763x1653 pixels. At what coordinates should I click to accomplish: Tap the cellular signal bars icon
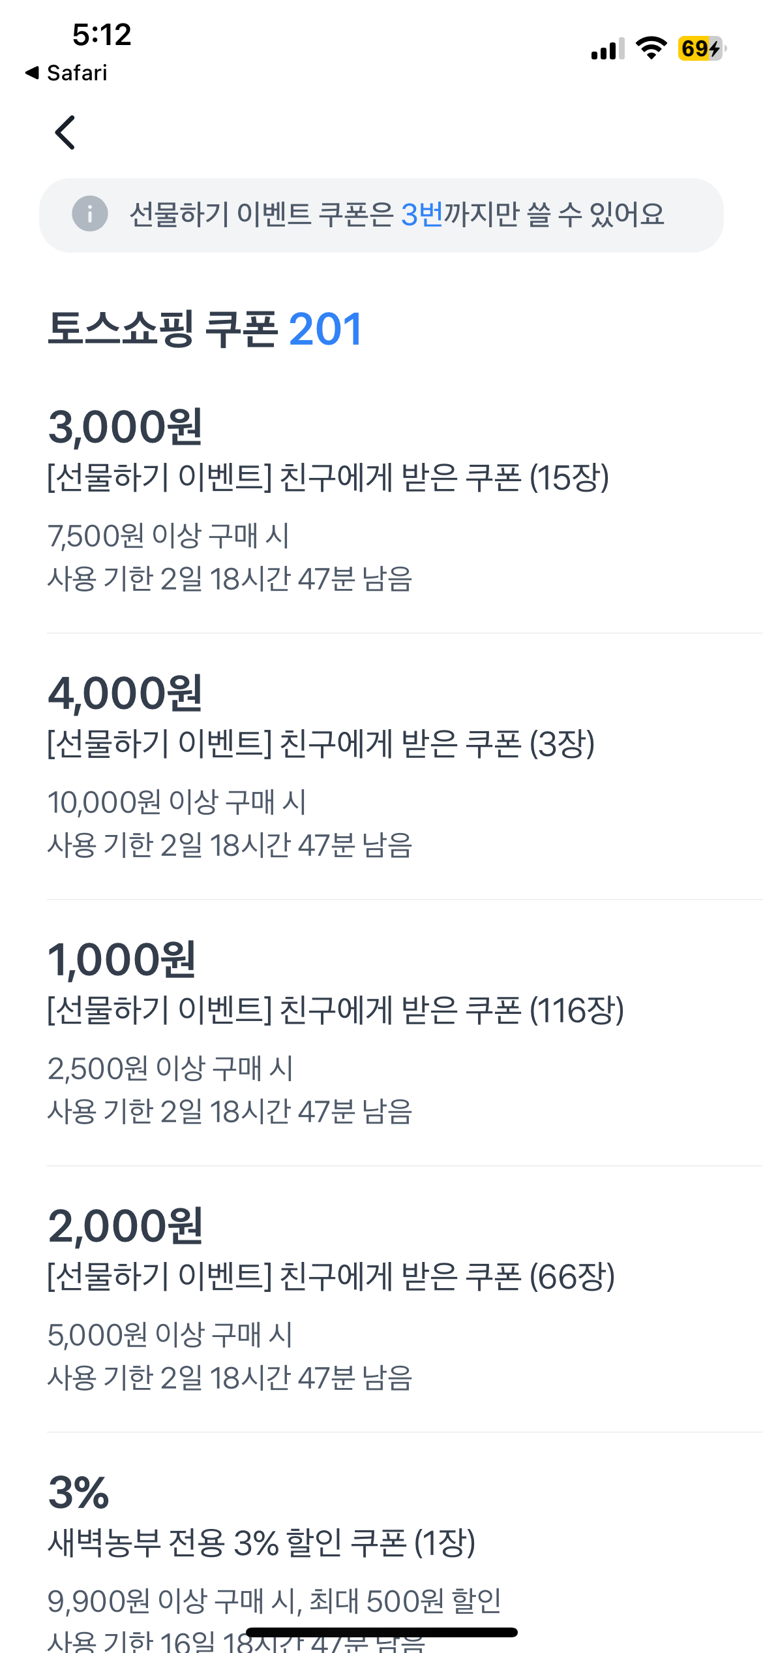point(607,49)
